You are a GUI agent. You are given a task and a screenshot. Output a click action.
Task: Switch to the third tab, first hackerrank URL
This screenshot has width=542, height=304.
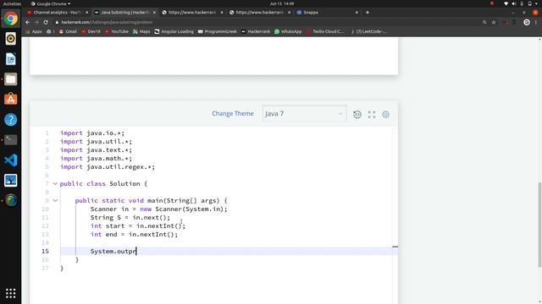tap(192, 13)
